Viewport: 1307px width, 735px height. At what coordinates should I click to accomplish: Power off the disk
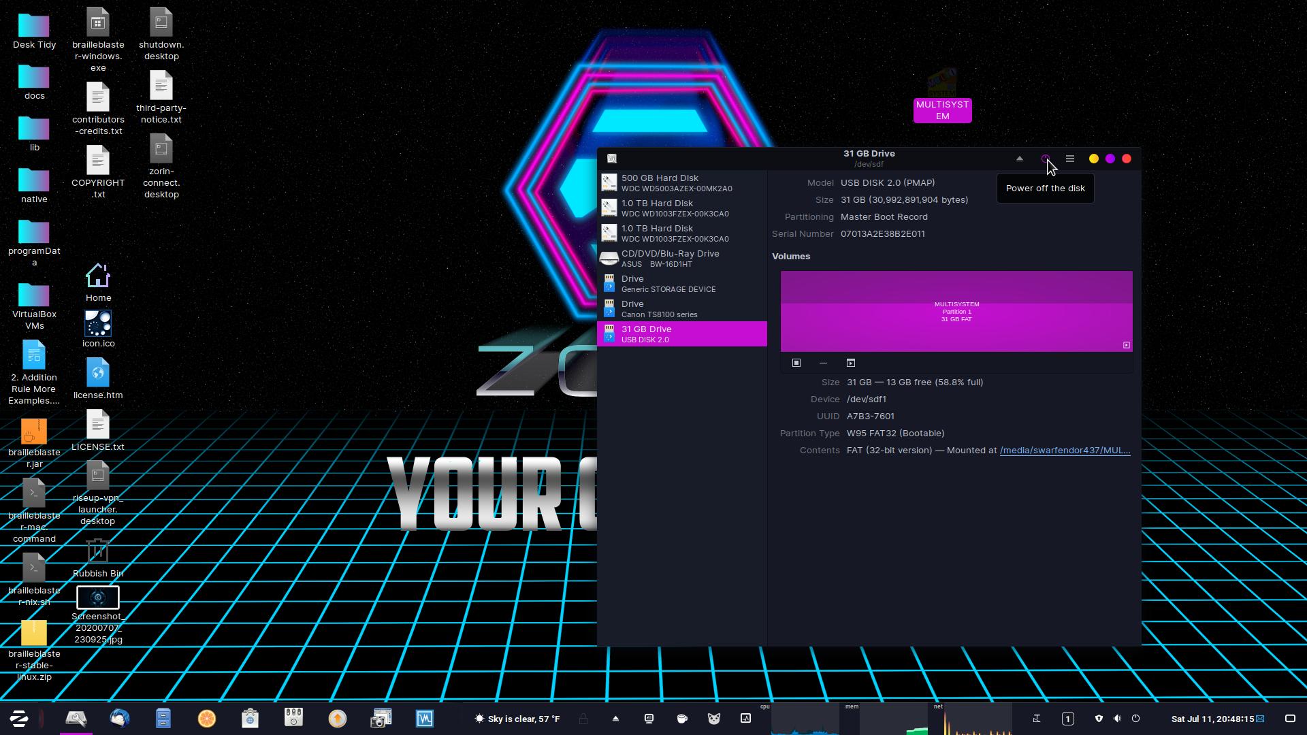click(x=1045, y=159)
